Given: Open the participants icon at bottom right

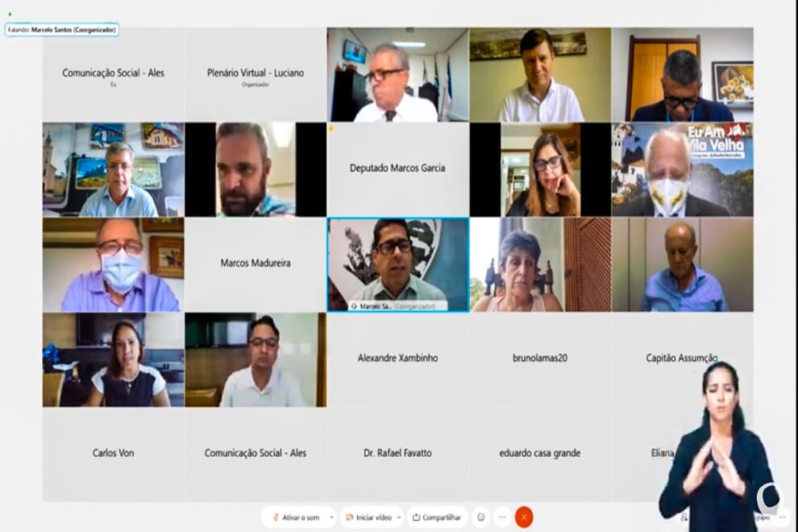Looking at the screenshot, I should (x=684, y=517).
